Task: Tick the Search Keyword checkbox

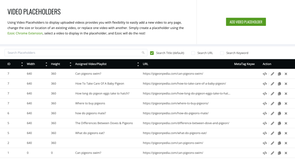Action: (222, 53)
